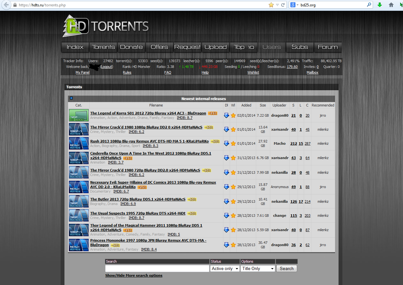The width and height of the screenshot is (403, 285).
Task: Open the Options Title Only dropdown
Action: [x=258, y=268]
